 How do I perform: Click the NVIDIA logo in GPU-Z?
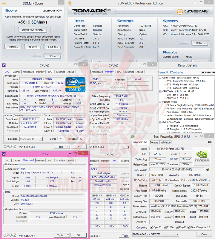pos(202,156)
